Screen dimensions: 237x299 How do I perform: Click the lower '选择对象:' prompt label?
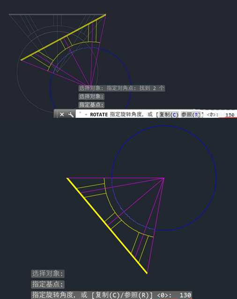tap(48, 274)
